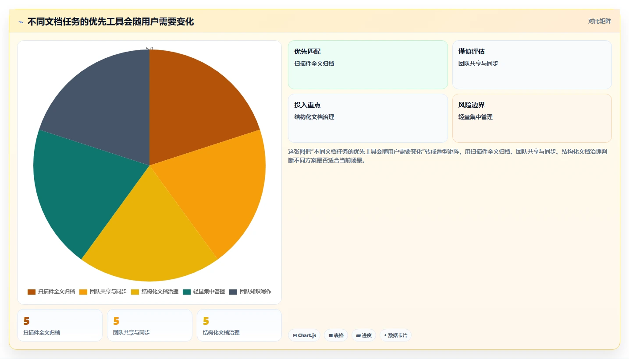Click the yellow pie slice

click(x=149, y=236)
